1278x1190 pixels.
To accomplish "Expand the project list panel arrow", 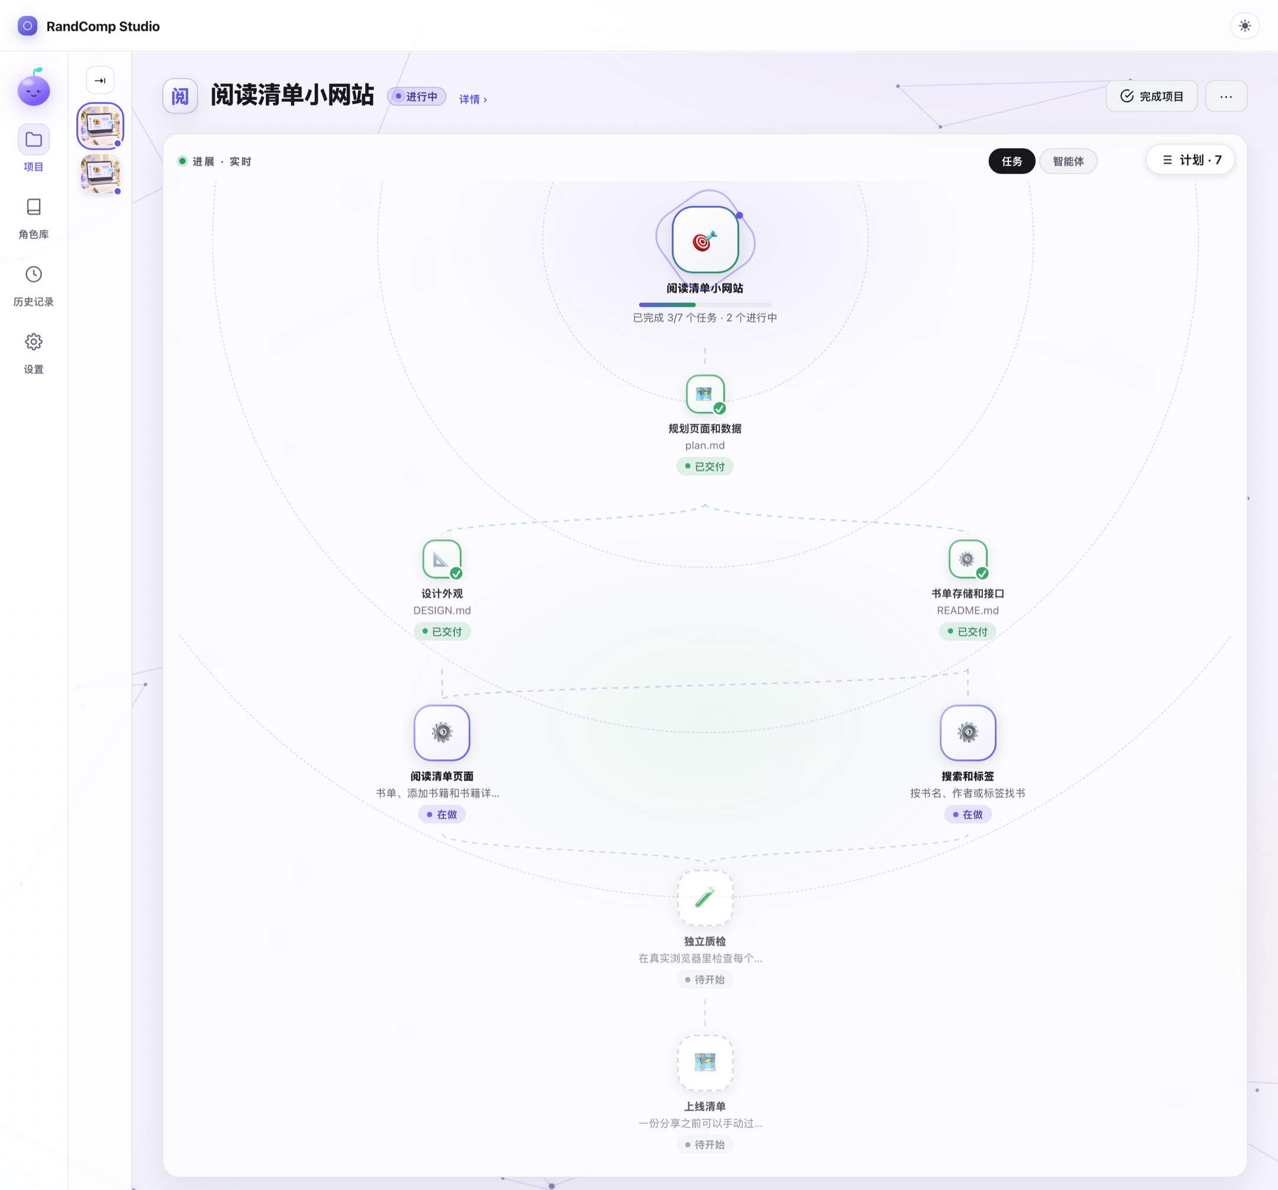I will [x=100, y=80].
